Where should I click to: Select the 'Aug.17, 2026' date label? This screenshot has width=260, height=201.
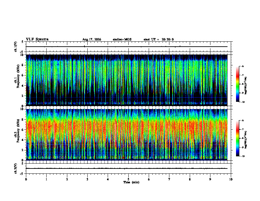click(92, 39)
